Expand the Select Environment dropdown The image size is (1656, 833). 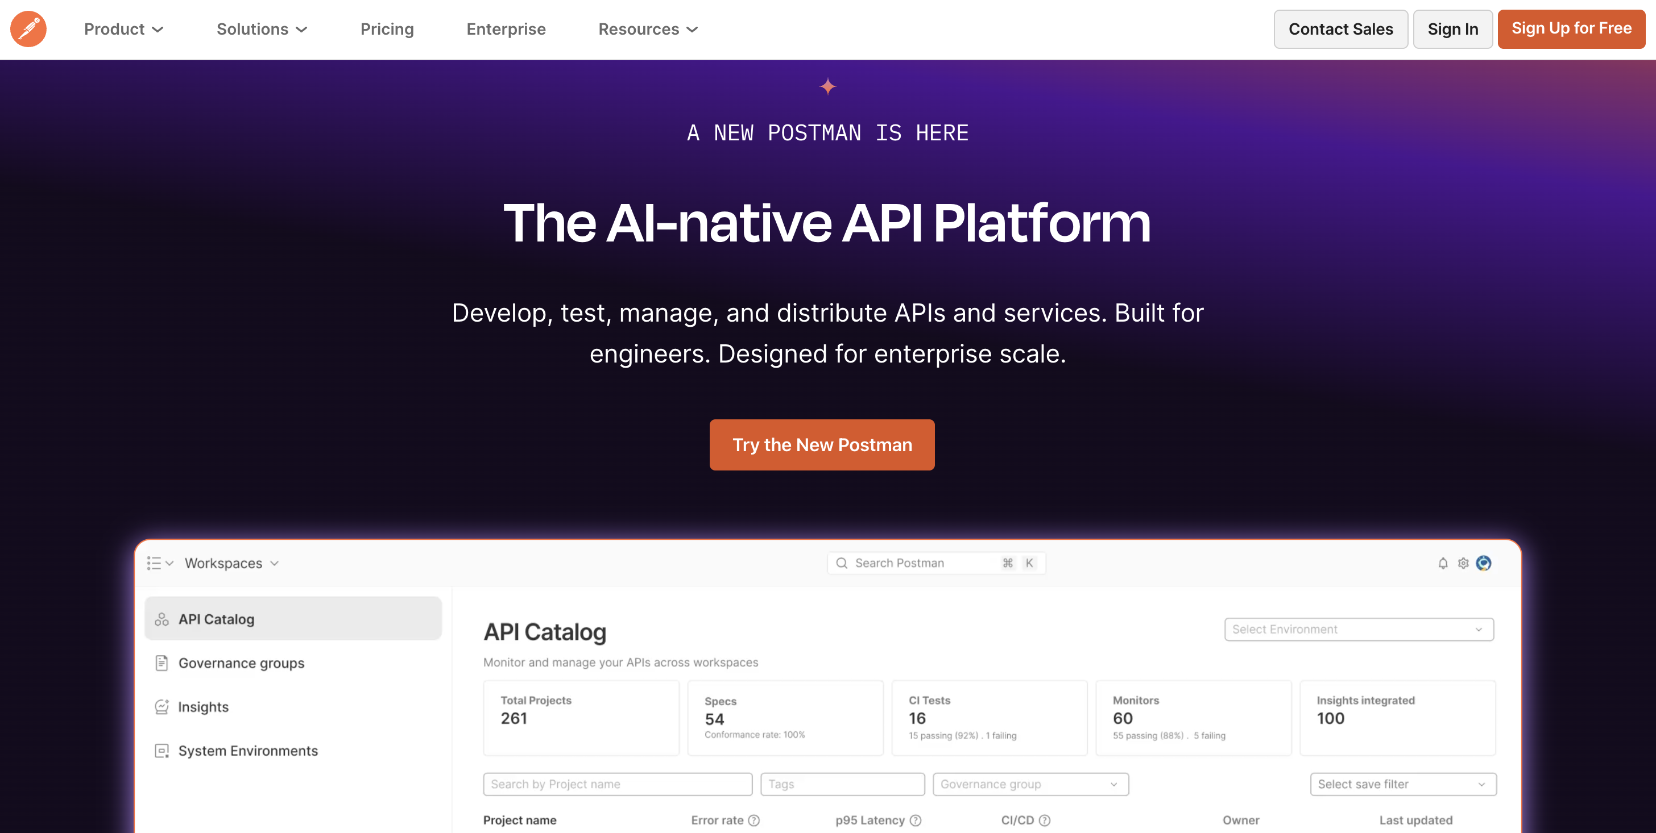tap(1359, 629)
